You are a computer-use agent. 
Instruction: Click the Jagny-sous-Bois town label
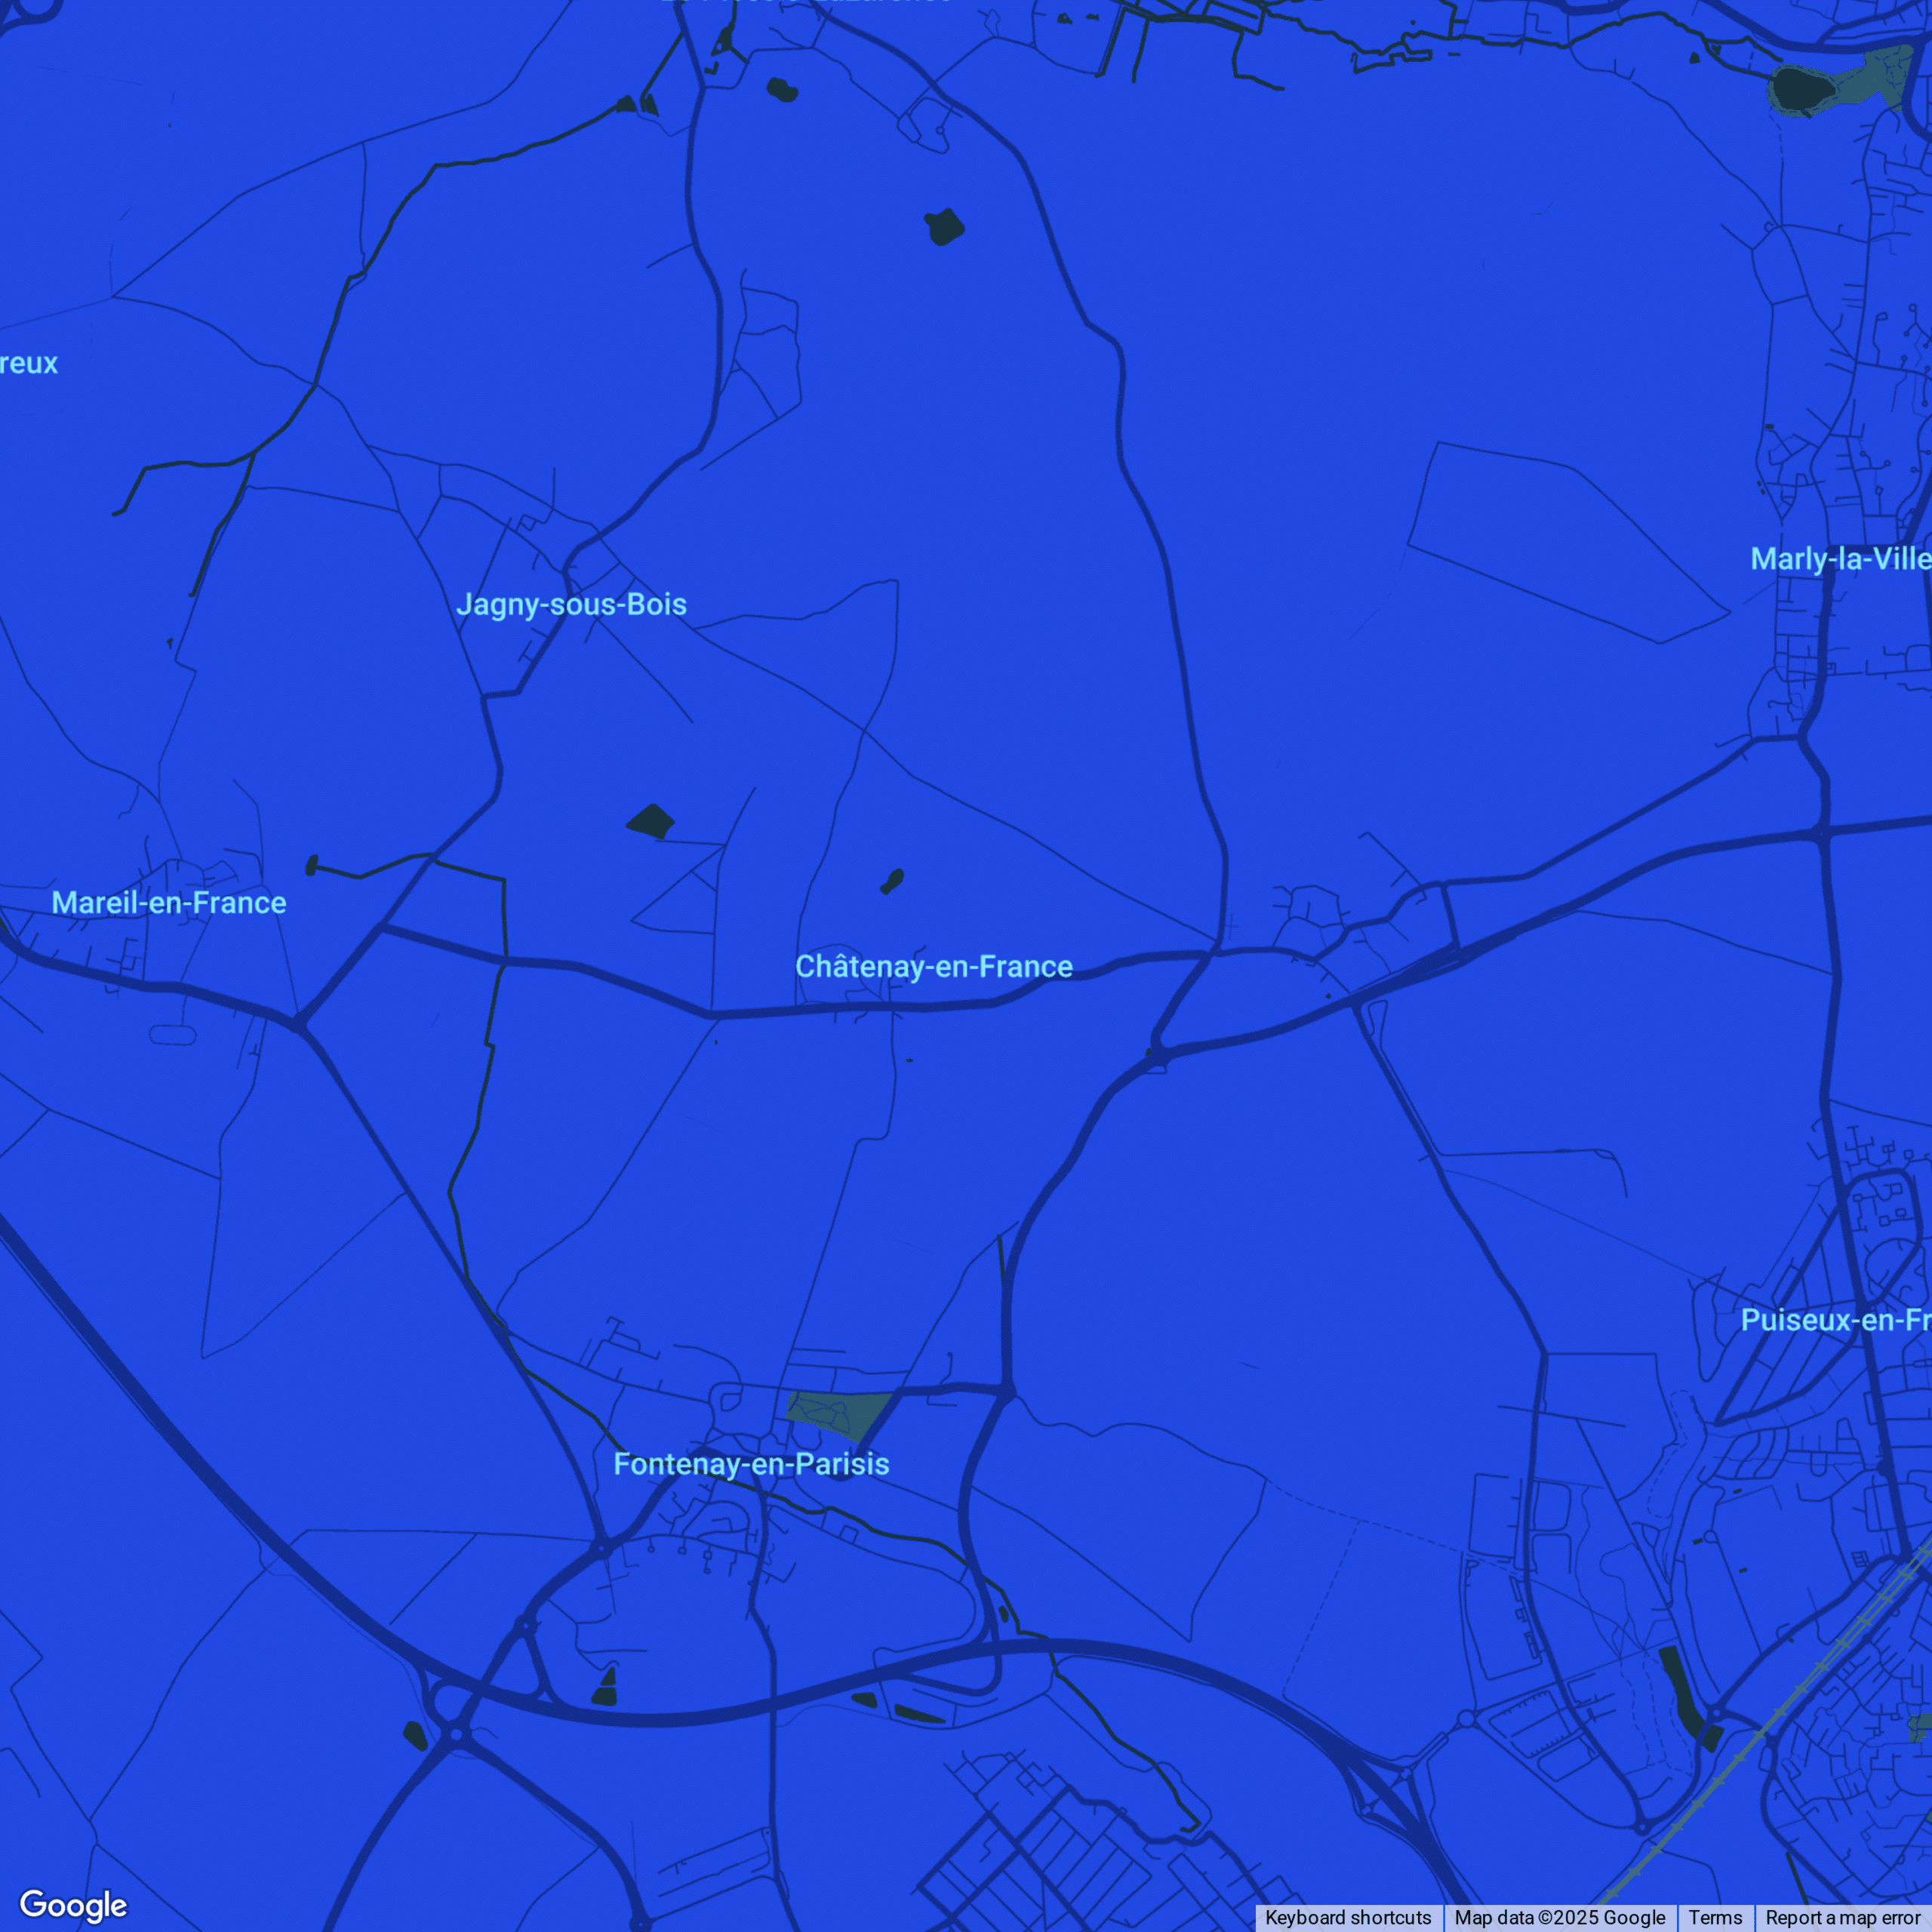tap(571, 605)
